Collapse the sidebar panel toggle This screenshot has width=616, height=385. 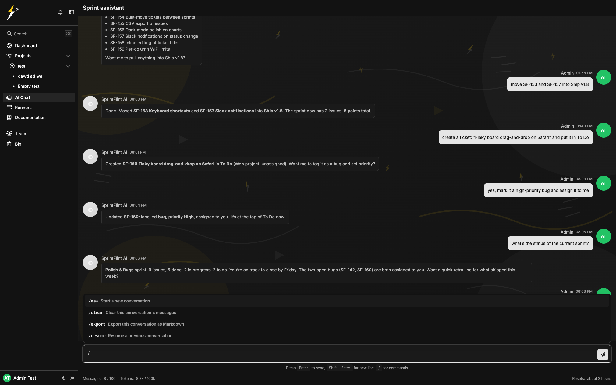pyautogui.click(x=72, y=12)
